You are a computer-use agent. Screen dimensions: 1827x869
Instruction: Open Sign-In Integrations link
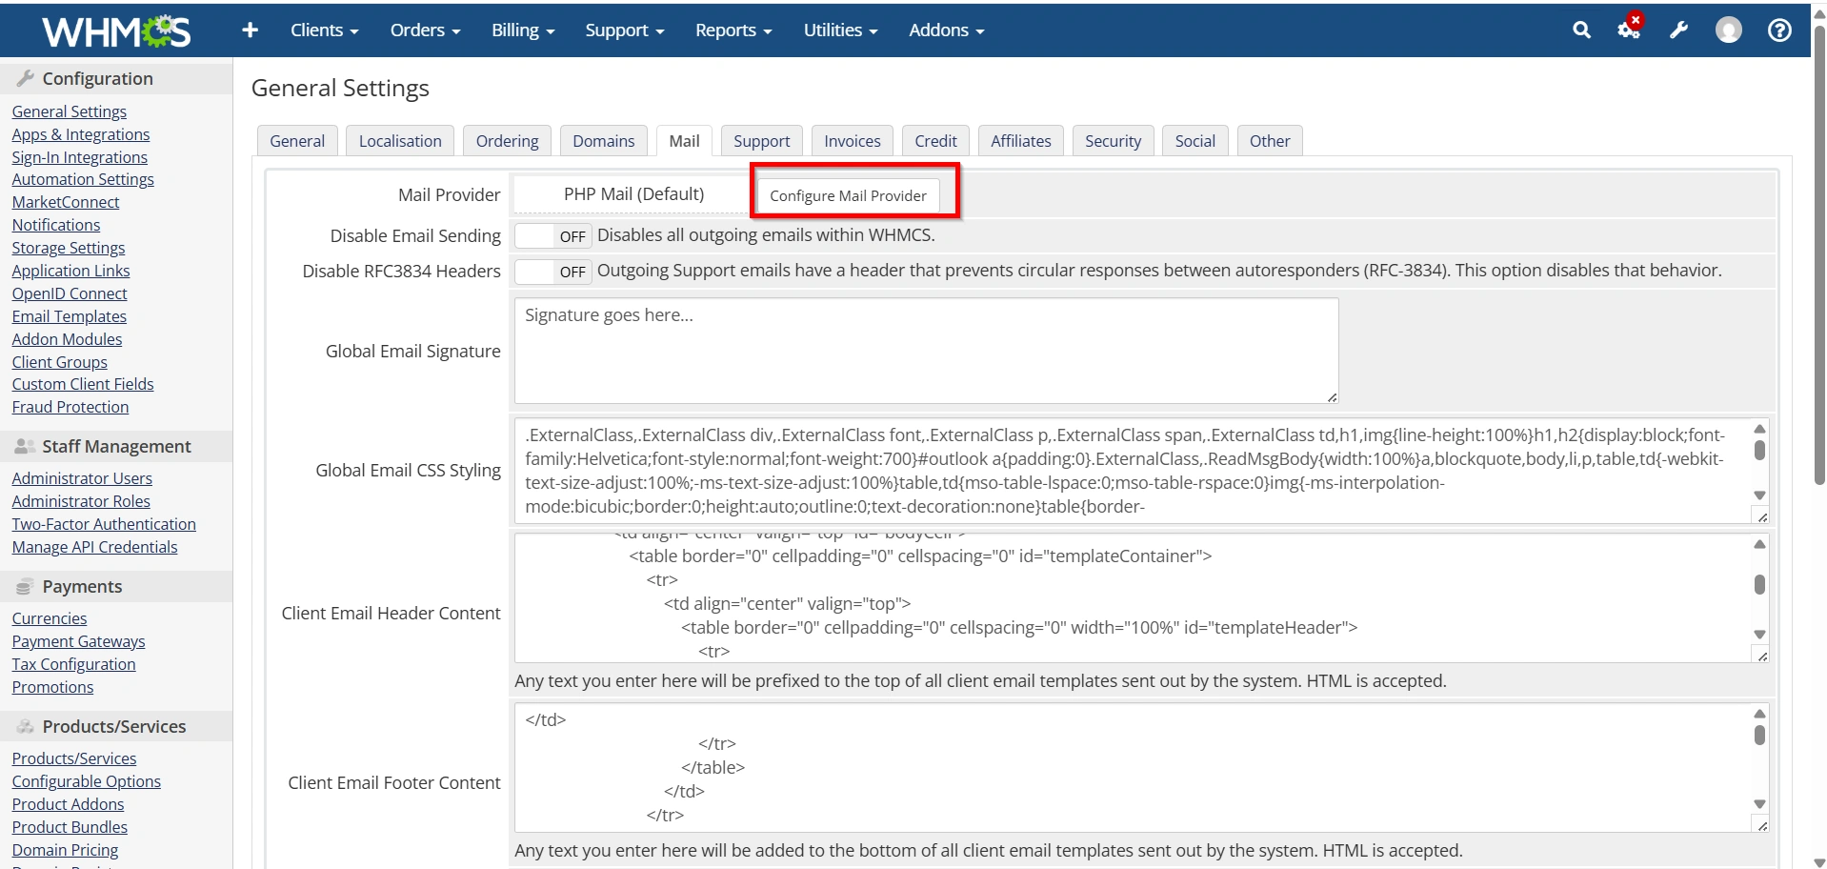(80, 157)
